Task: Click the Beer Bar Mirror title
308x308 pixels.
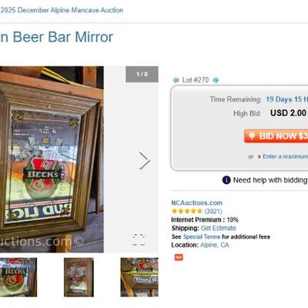Action: [56, 37]
